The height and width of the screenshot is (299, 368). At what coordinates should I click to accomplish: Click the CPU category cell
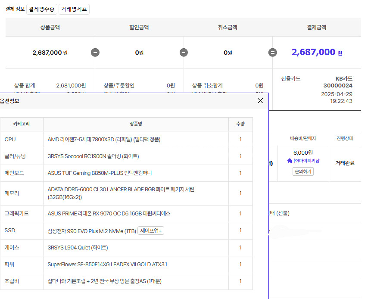tap(22, 140)
